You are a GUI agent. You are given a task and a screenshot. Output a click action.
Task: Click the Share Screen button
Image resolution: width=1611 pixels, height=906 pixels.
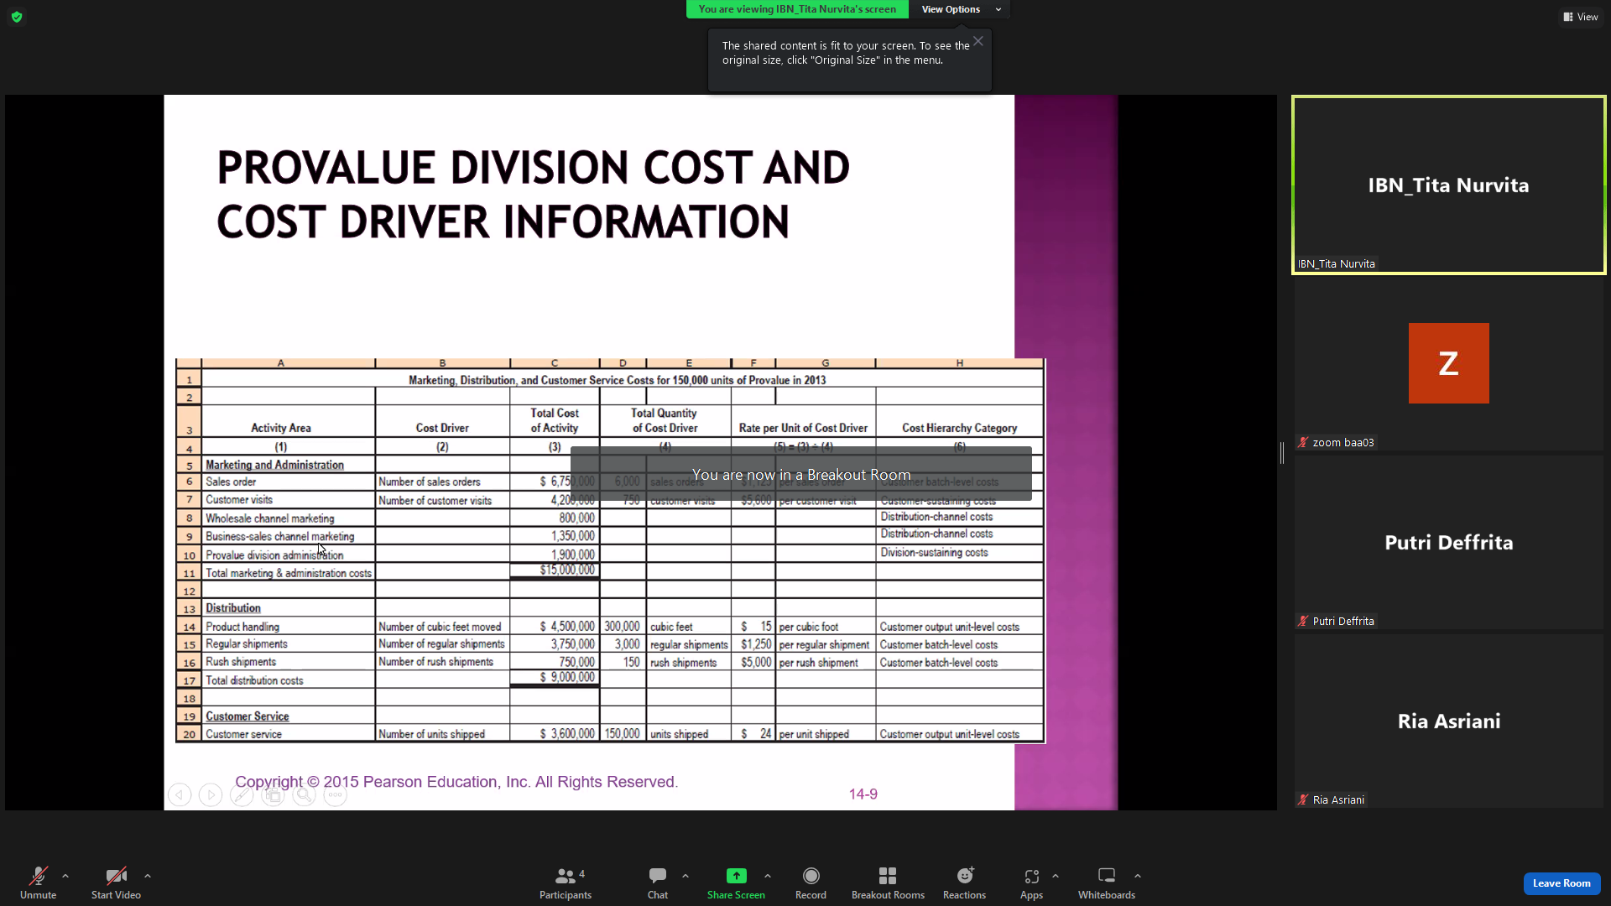[736, 883]
